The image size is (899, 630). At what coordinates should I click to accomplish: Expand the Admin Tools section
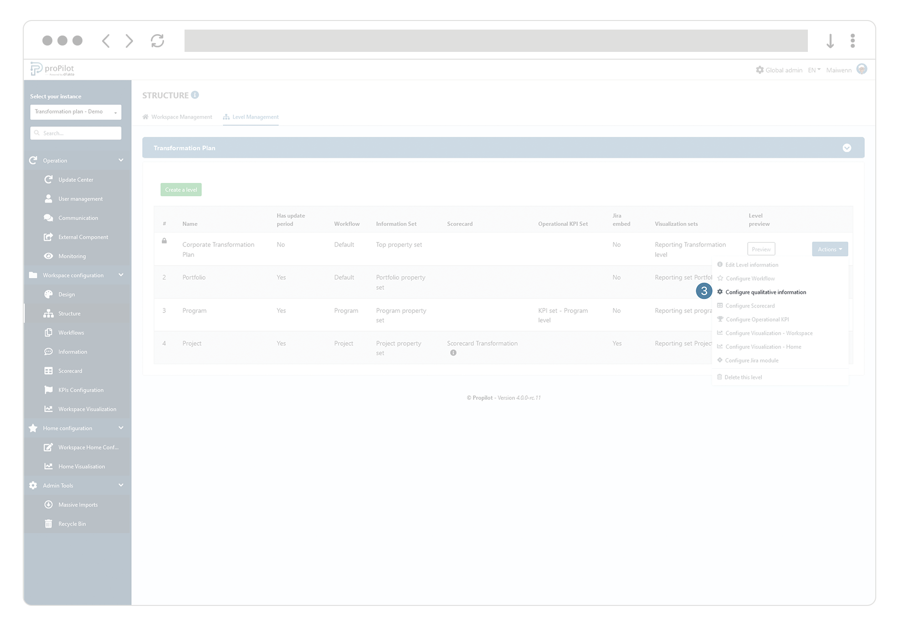tap(121, 485)
